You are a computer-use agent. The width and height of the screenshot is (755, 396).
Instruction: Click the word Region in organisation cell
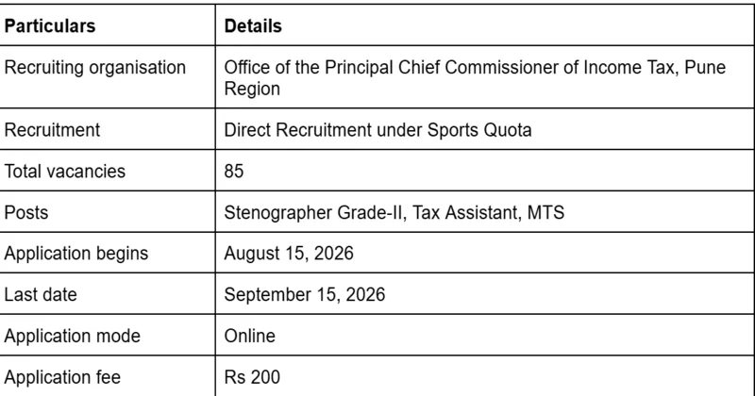click(x=252, y=89)
